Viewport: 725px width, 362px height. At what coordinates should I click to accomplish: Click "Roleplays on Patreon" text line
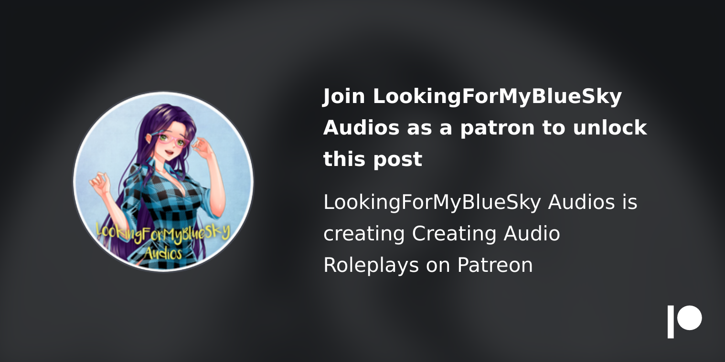(428, 265)
